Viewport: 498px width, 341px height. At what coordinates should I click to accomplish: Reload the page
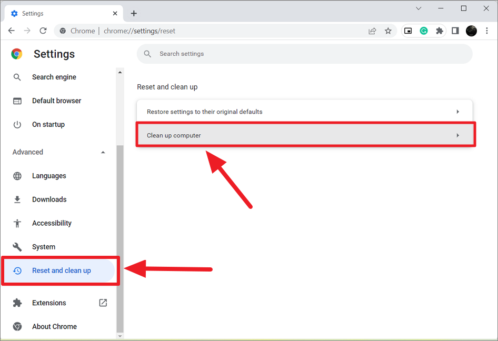[43, 31]
